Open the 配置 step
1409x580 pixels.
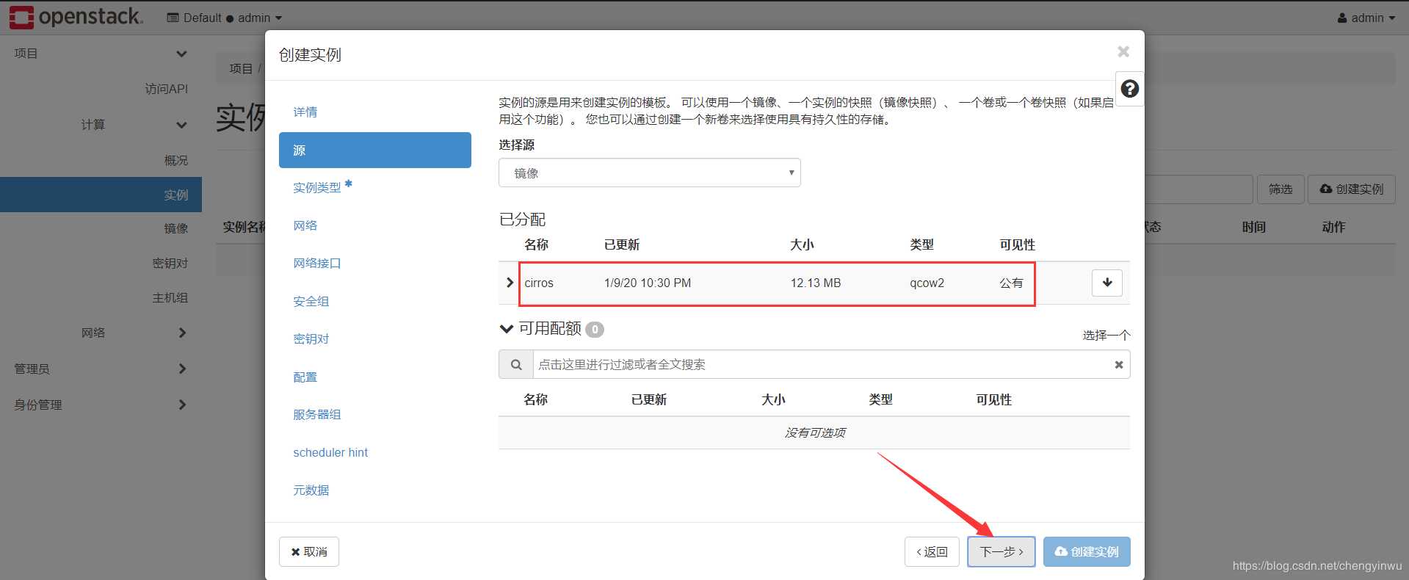tap(305, 377)
